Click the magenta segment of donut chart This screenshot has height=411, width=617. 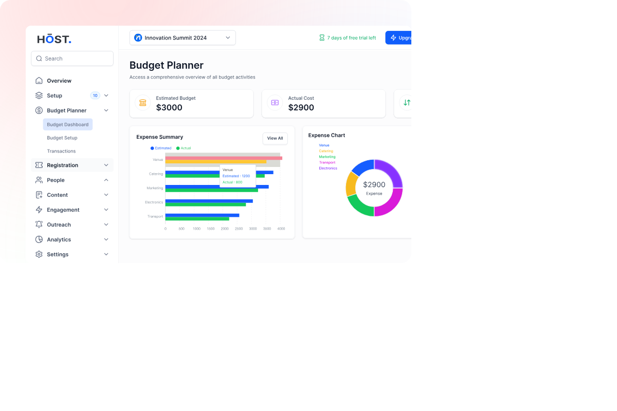[389, 202]
